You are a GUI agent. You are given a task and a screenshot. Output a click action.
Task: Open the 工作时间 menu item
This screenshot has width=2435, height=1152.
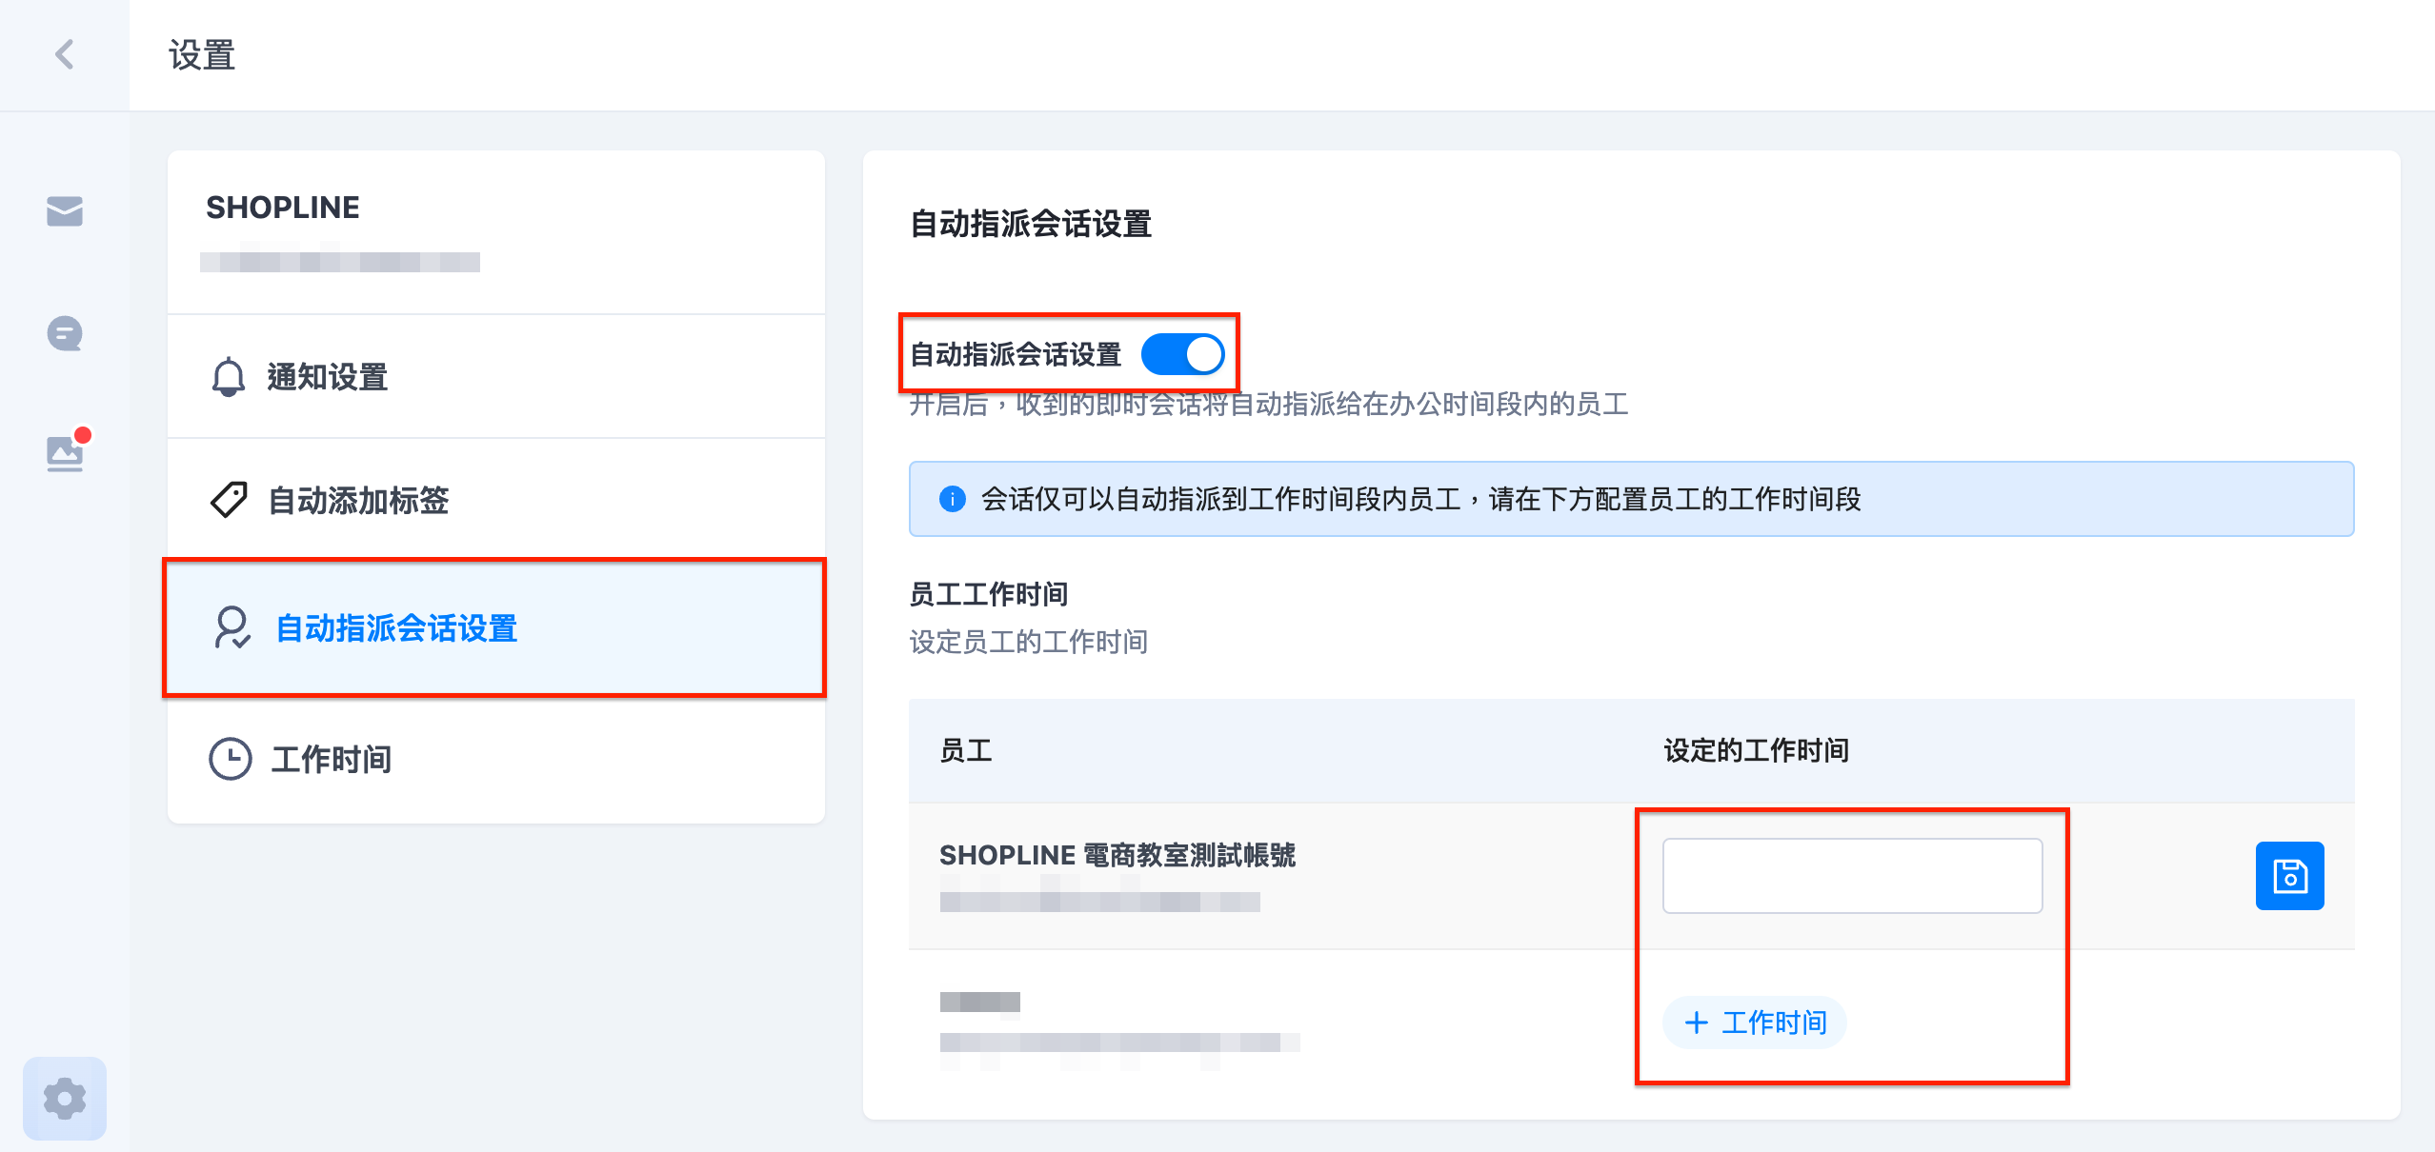(x=495, y=759)
